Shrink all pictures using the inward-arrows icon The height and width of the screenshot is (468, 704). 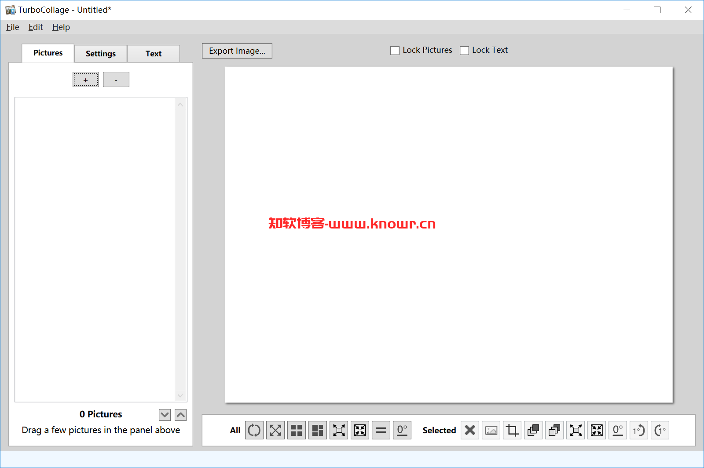pyautogui.click(x=360, y=430)
